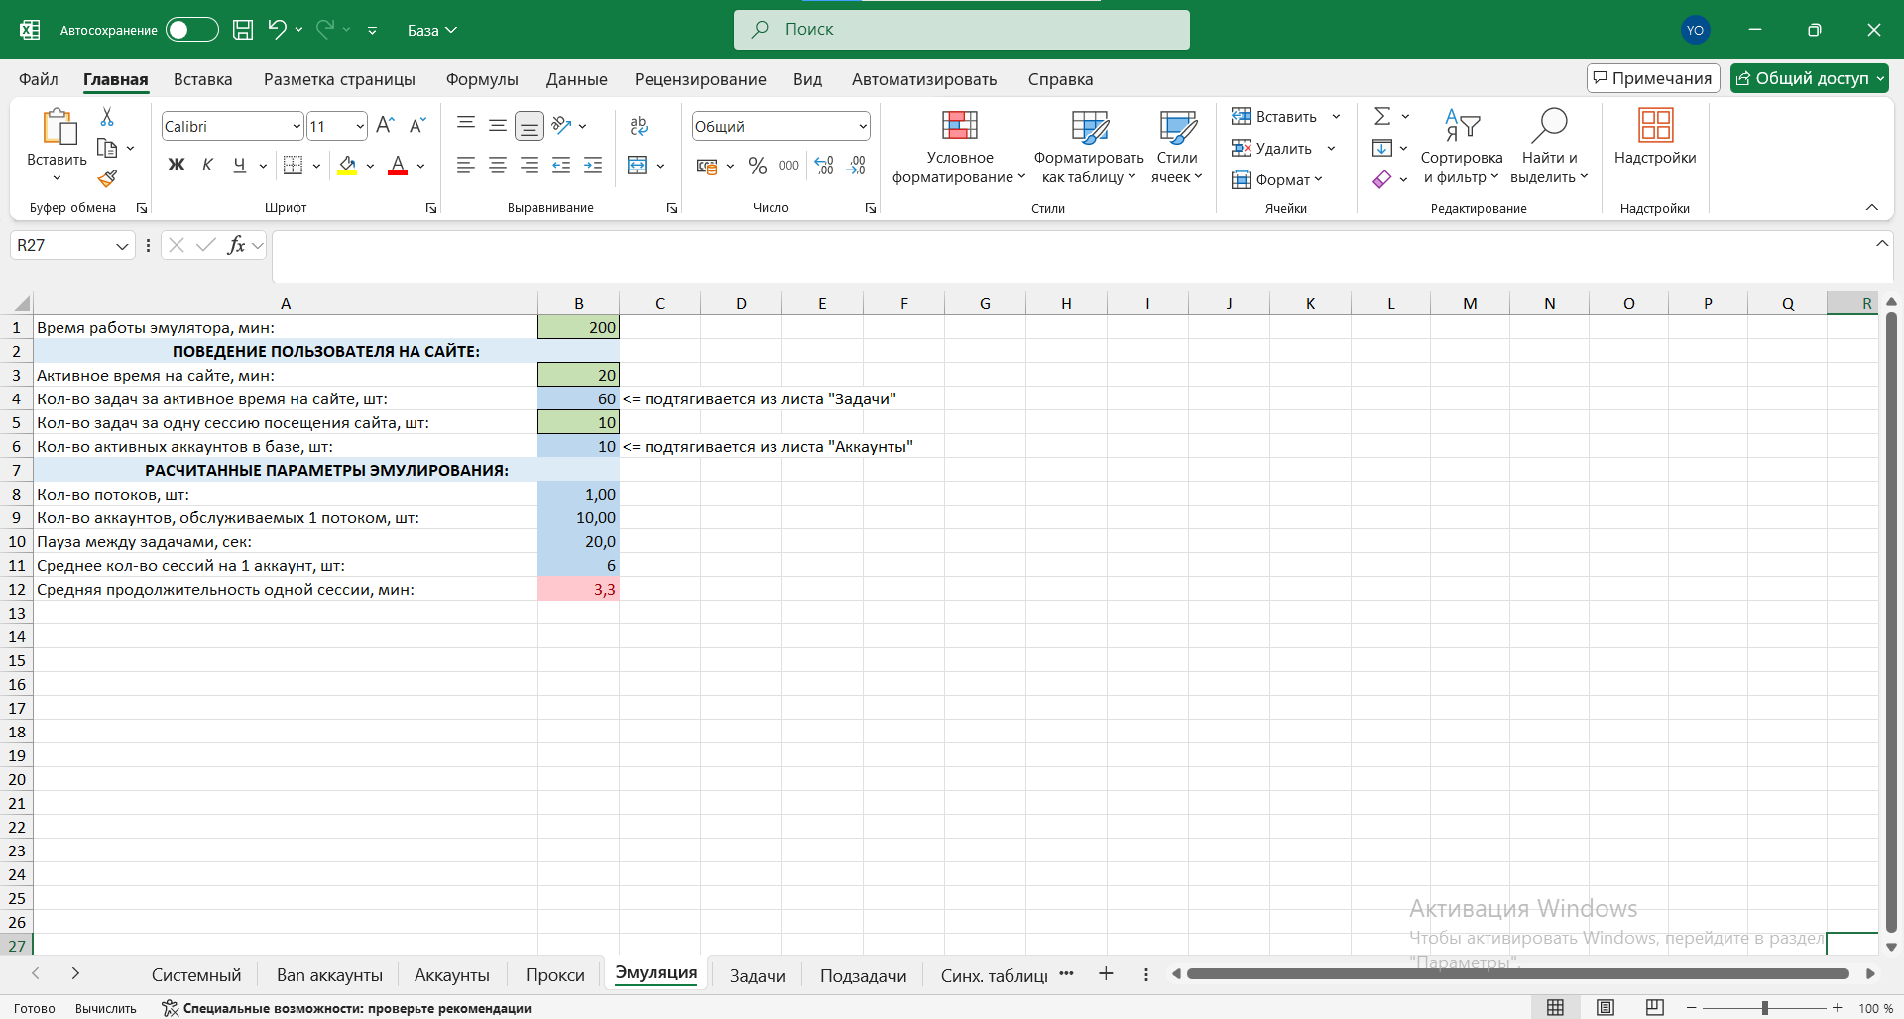The height and width of the screenshot is (1019, 1904).
Task: Open the Name Box dropdown arrow
Action: 122,246
